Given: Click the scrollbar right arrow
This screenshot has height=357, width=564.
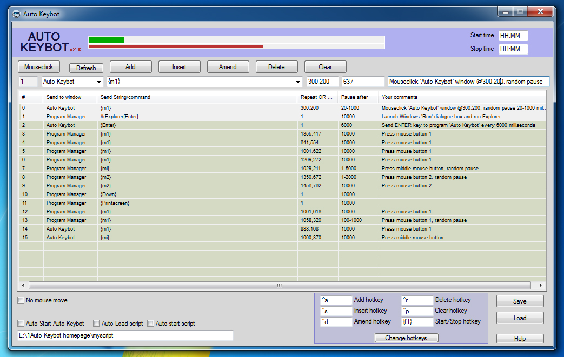Looking at the screenshot, I should 541,285.
